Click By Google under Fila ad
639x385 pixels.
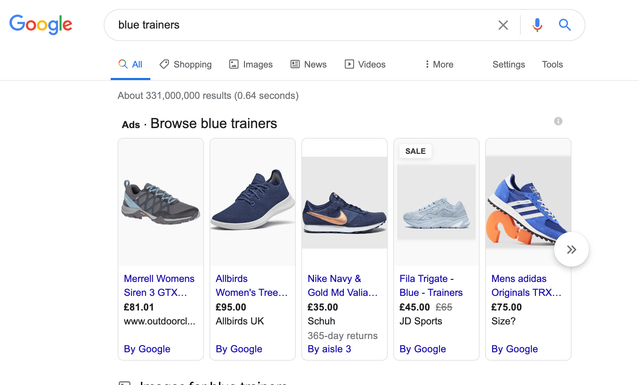click(423, 349)
